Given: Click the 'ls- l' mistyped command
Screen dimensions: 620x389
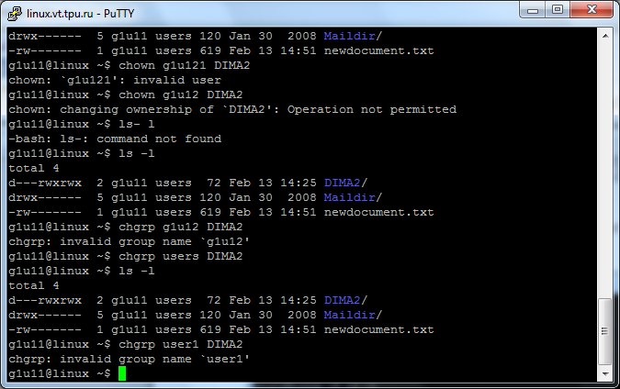Looking at the screenshot, I should point(137,124).
